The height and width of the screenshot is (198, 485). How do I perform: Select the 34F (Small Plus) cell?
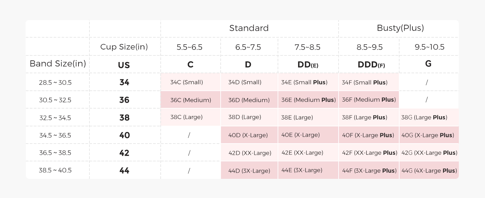(x=364, y=82)
